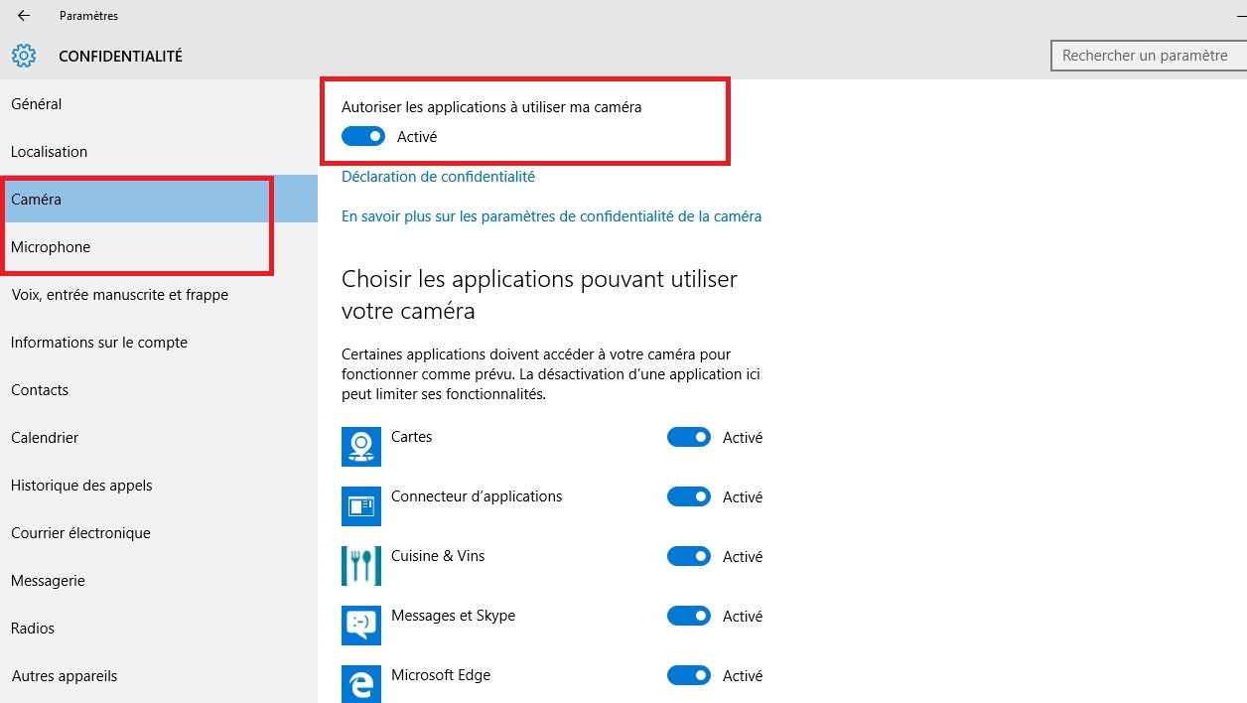
Task: Click the camera privacy settings learn-more link
Action: click(551, 215)
